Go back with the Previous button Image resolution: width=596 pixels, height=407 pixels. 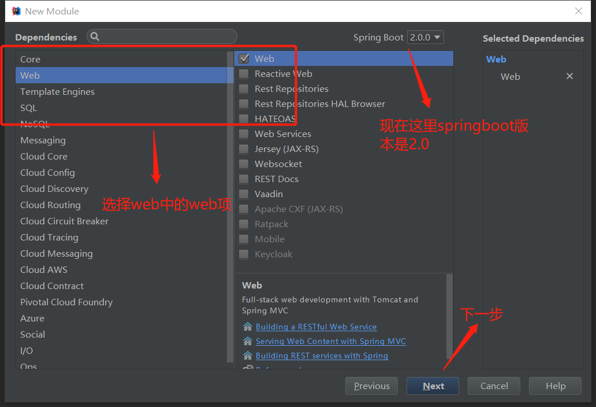point(371,386)
